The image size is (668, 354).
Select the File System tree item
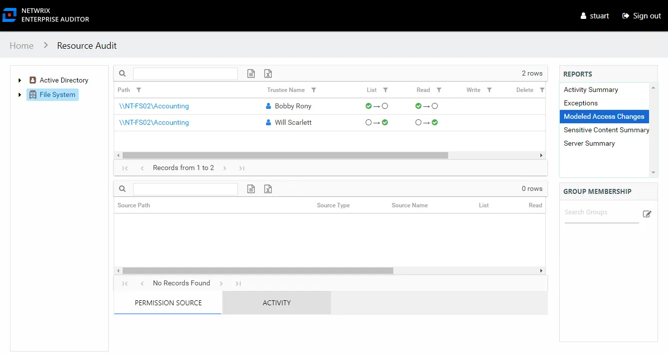52,94
